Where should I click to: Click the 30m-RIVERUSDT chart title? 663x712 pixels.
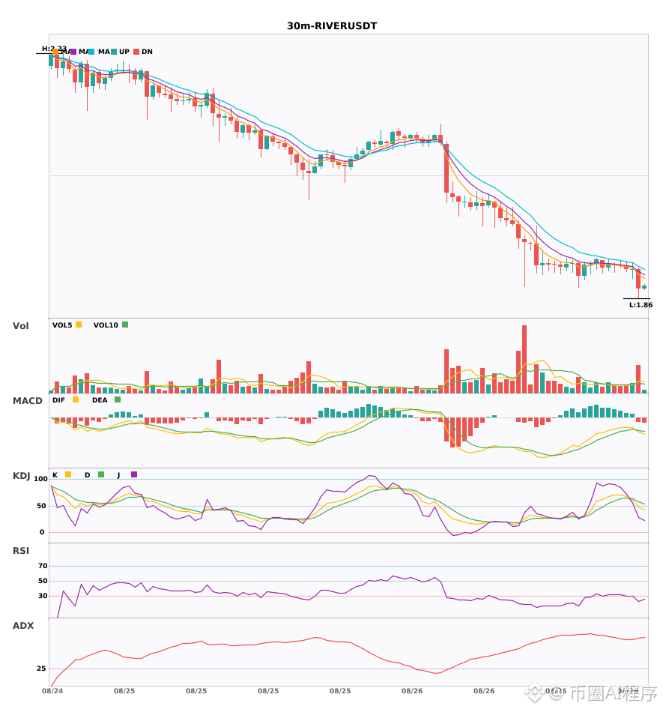[x=332, y=26]
